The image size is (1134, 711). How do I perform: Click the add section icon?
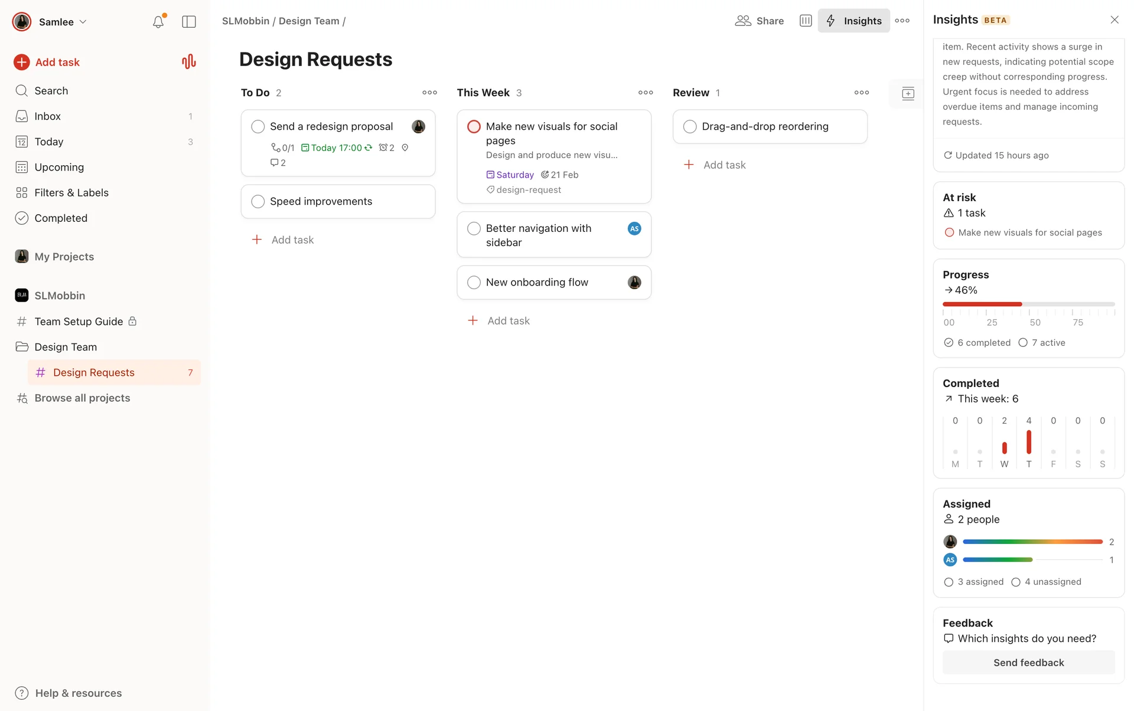coord(908,93)
